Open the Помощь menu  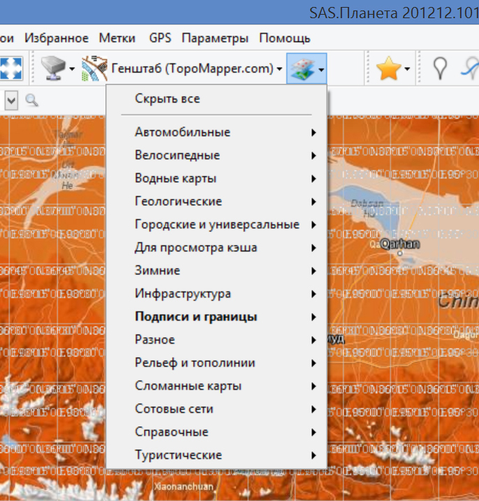(x=284, y=38)
